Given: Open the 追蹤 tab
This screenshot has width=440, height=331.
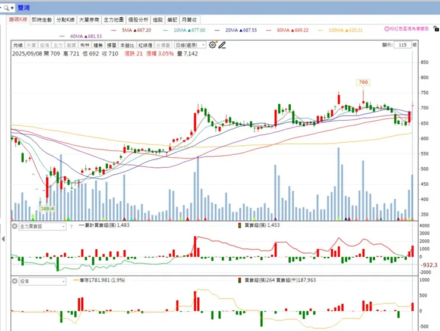Looking at the screenshot, I should click(x=158, y=20).
